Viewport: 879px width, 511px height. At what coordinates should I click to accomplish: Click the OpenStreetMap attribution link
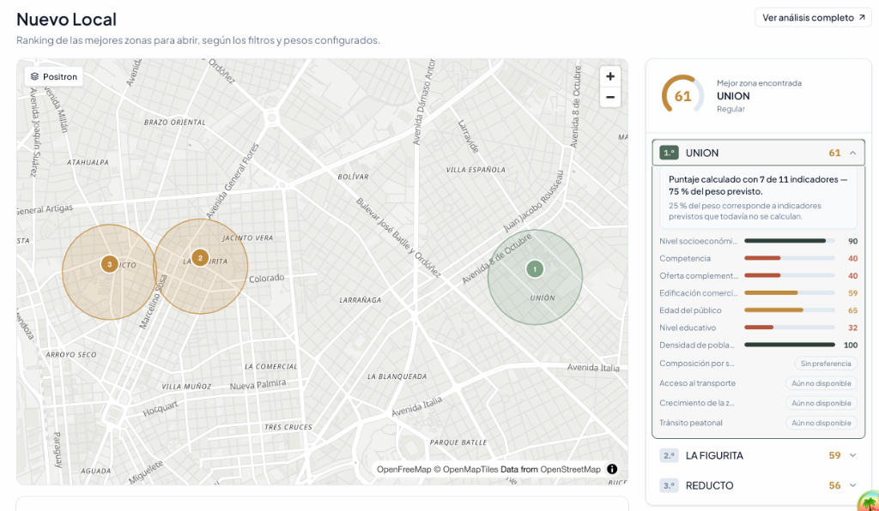click(x=570, y=470)
